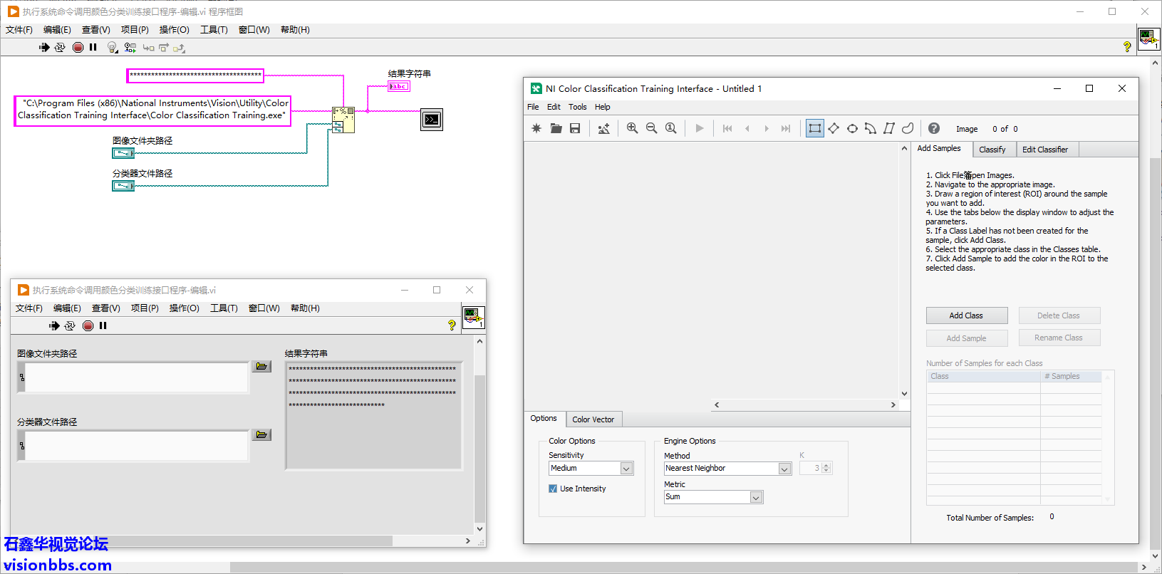The width and height of the screenshot is (1162, 574).
Task: Select the Rectangle ROI tool
Action: click(x=814, y=128)
